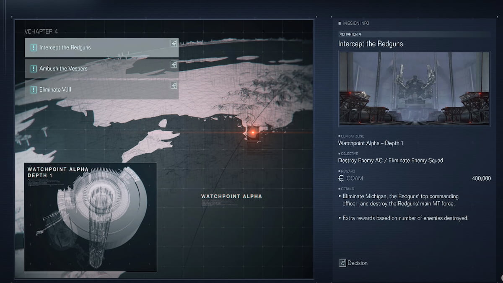The height and width of the screenshot is (283, 503).
Task: Click the WATCHPOINT ALPHA label on the map
Action: (232, 196)
